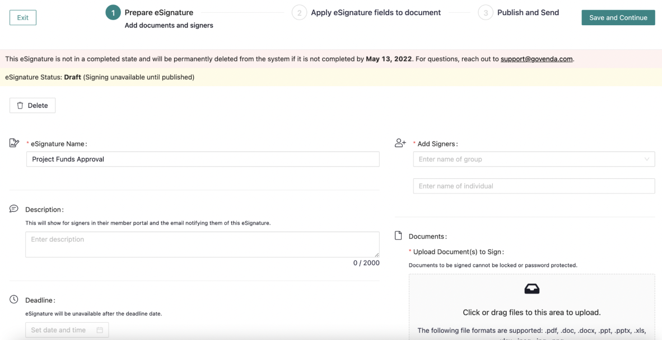The image size is (662, 340).
Task: Expand group dropdown chevron arrow
Action: point(647,159)
